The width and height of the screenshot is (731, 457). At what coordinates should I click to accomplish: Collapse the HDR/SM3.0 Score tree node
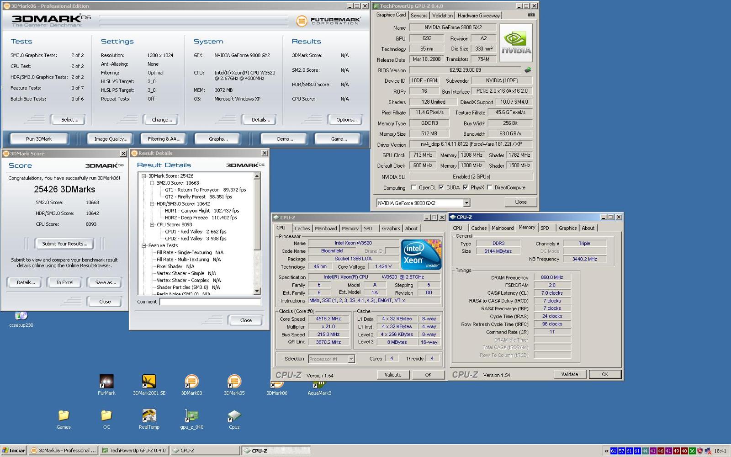point(152,204)
